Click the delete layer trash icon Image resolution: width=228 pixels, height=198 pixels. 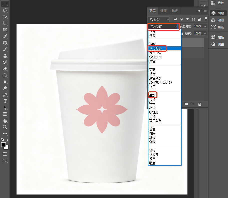199,104
